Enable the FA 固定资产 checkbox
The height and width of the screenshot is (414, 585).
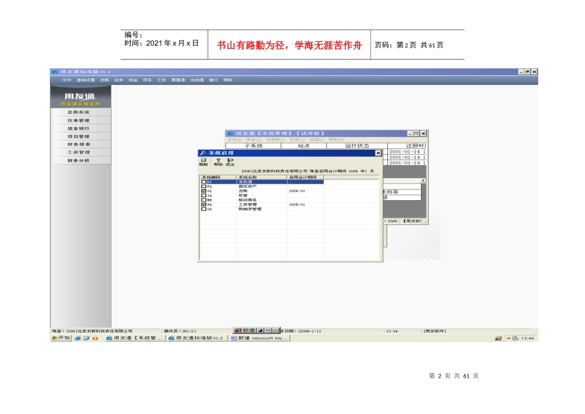[x=204, y=186]
